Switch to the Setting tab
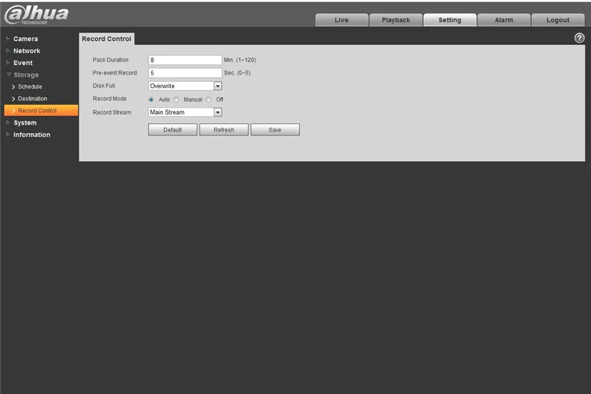Screen dimensions: 591x394 click(450, 20)
